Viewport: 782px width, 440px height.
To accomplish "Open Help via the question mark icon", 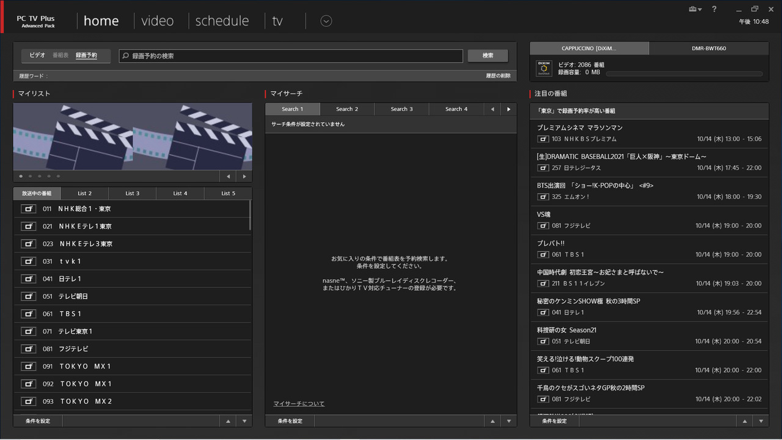I will tap(714, 10).
